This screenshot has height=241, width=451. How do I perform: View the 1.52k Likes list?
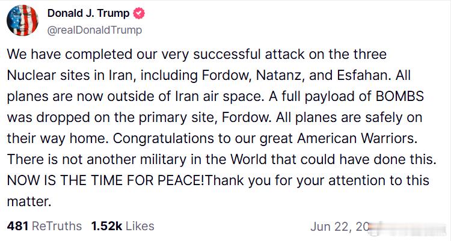pyautogui.click(x=123, y=226)
